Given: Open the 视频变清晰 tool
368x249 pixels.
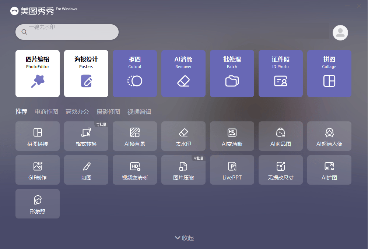Looking at the screenshot, I should (x=135, y=170).
